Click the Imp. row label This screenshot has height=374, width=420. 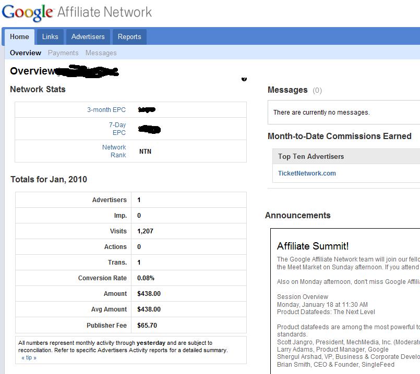[x=121, y=216]
